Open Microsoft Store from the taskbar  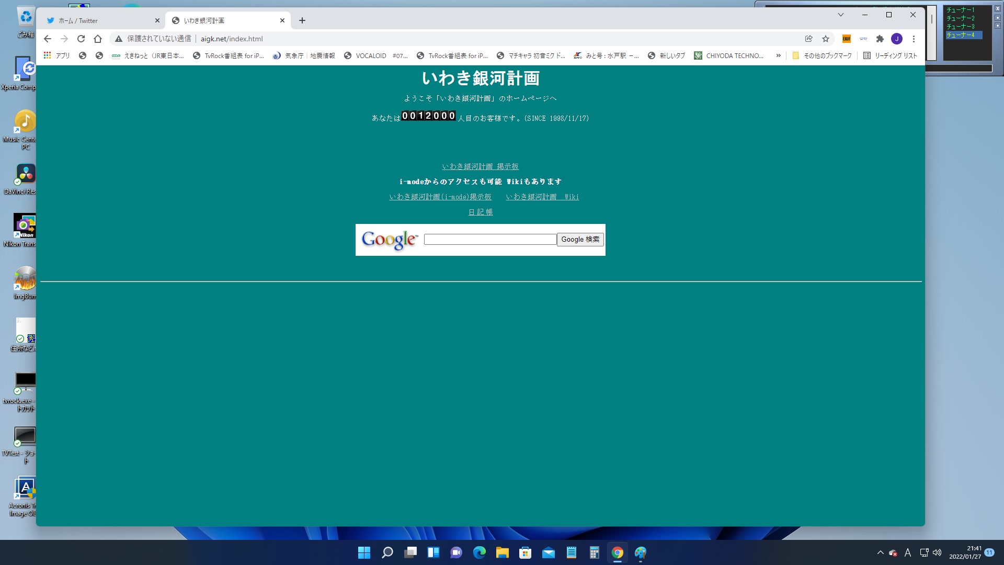tap(526, 552)
